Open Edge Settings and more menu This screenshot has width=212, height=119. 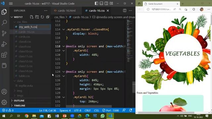(209, 9)
